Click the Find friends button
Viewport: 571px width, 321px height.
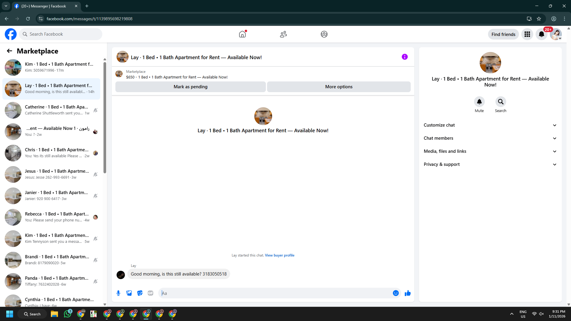[x=503, y=34]
